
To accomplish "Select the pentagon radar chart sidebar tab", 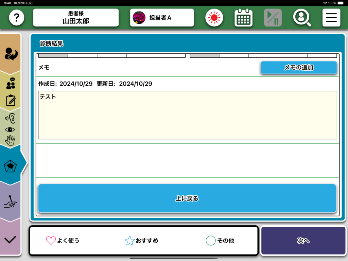I will pyautogui.click(x=11, y=166).
